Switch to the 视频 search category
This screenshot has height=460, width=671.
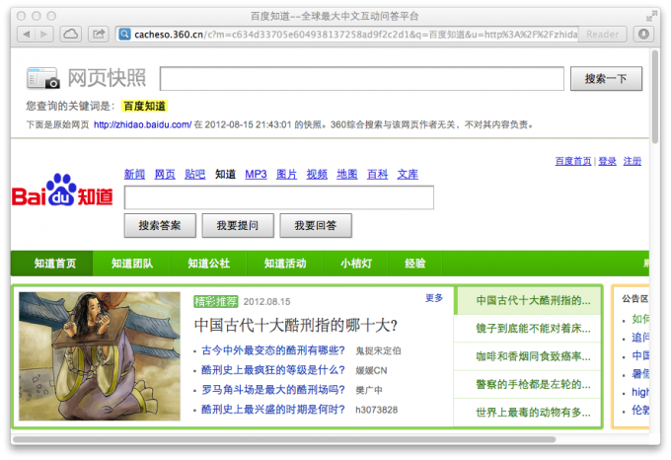(317, 174)
